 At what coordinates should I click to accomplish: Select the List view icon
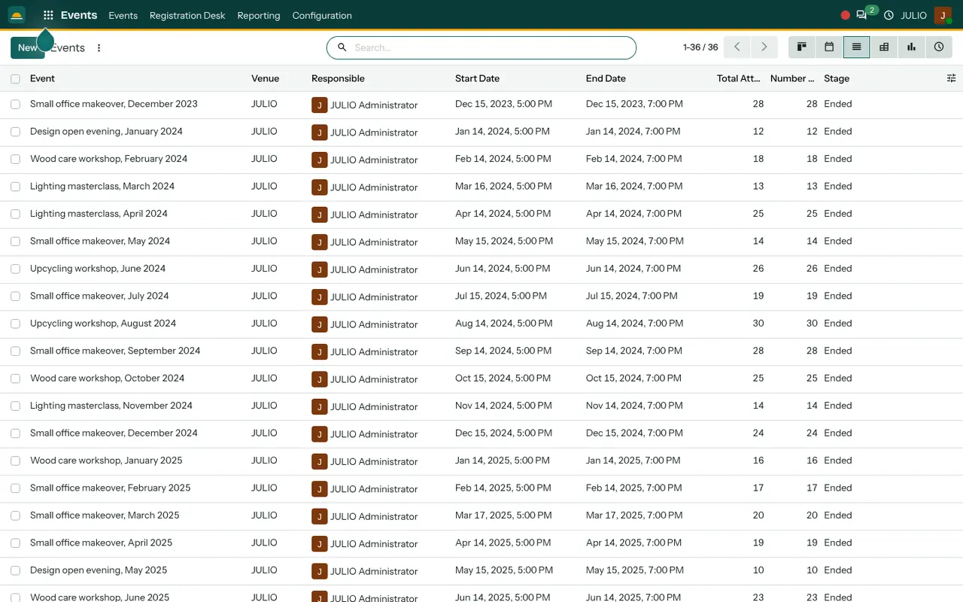tap(856, 47)
